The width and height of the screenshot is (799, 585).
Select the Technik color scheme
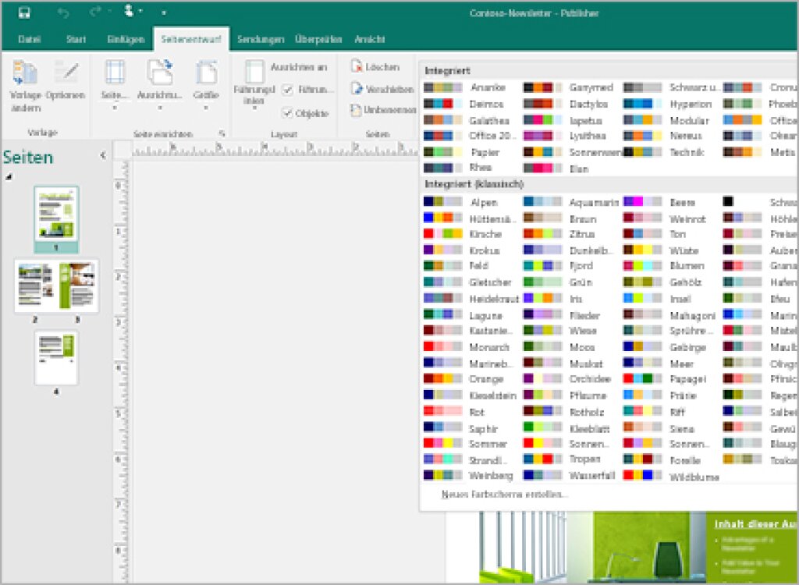pos(663,152)
